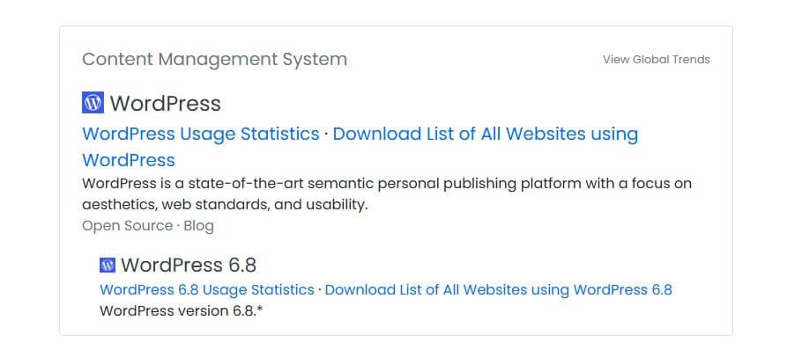Click the 'aesthetics, web standards, and usability' text
802x357 pixels.
[225, 205]
